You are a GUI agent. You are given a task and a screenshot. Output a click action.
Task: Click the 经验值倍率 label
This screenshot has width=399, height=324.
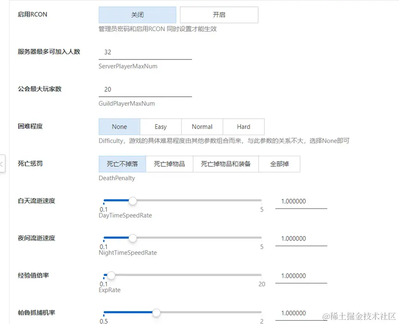pyautogui.click(x=33, y=276)
